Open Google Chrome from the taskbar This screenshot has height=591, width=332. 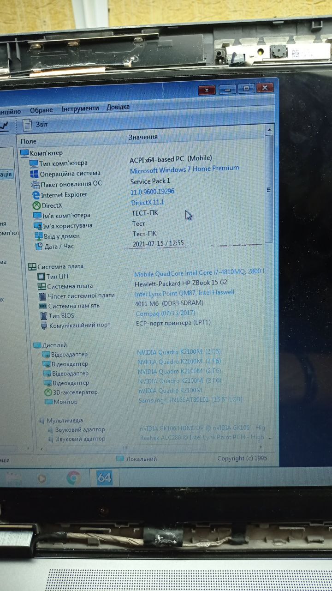click(x=73, y=478)
